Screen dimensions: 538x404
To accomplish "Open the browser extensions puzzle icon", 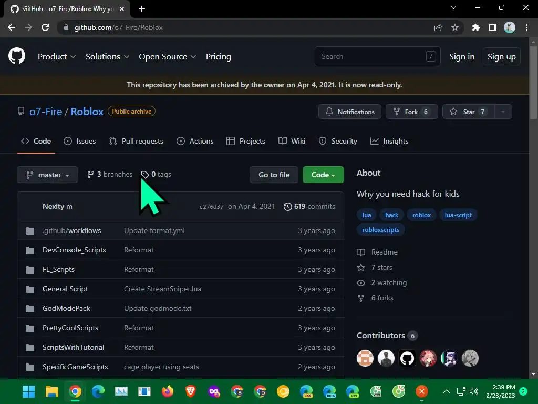I will point(475,27).
